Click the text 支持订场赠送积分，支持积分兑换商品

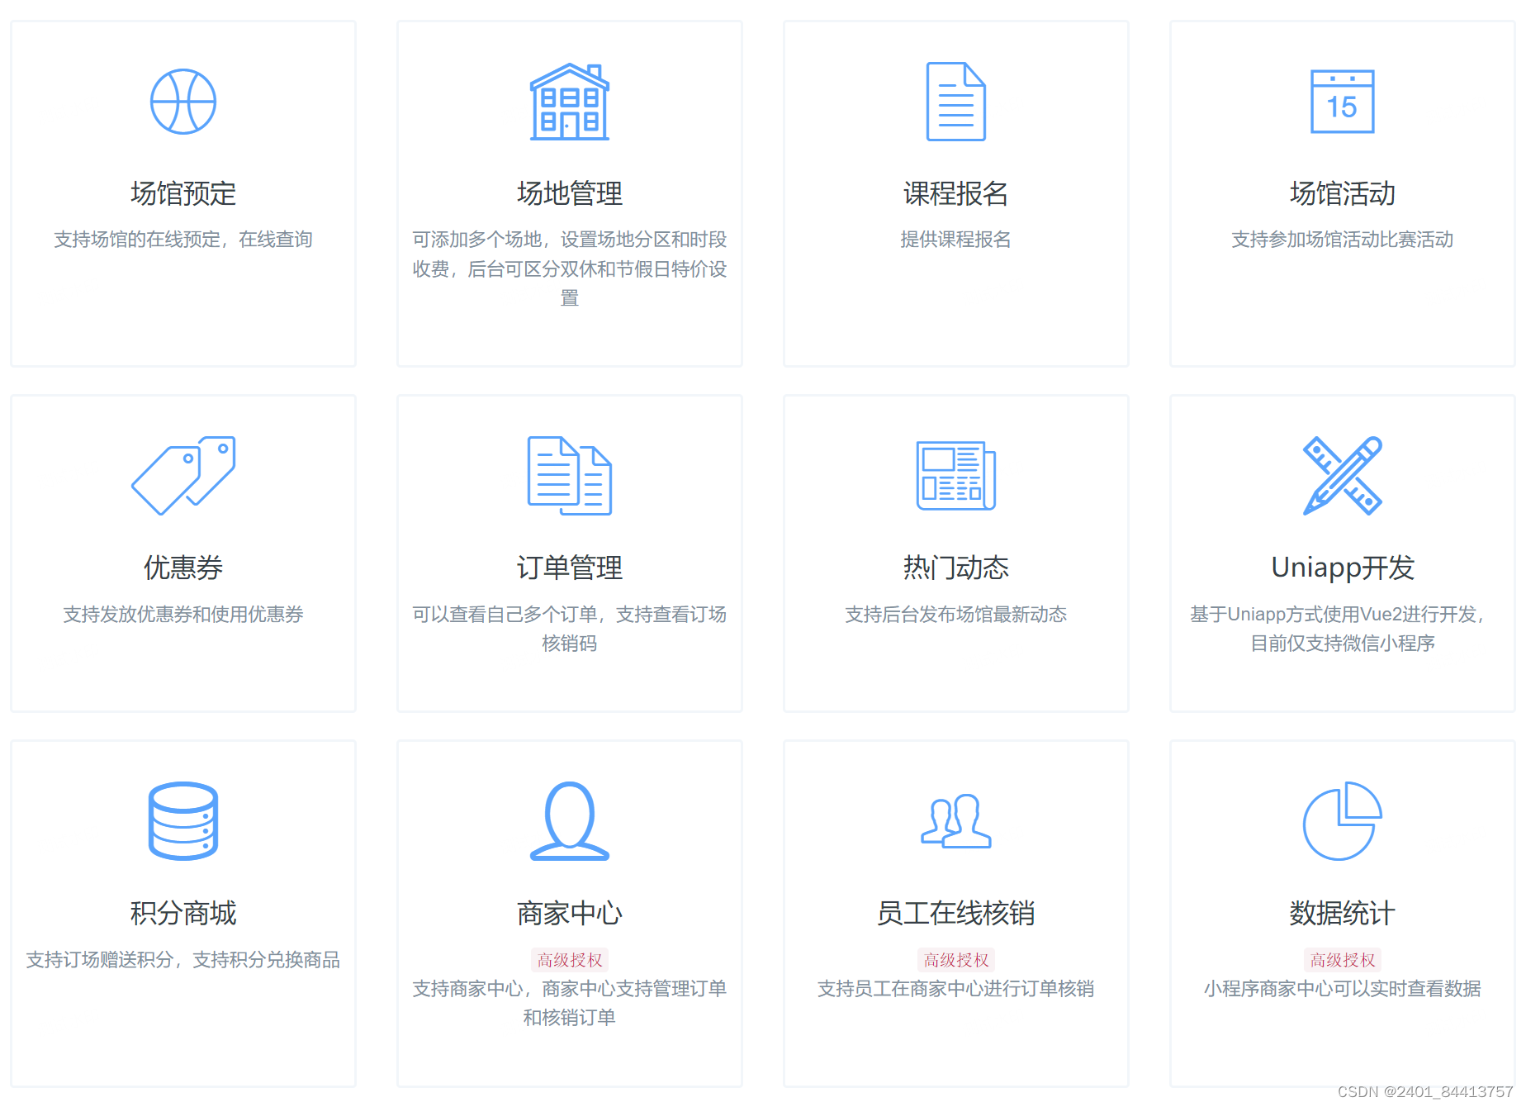[183, 959]
